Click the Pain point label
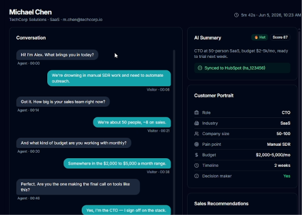302x215 pixels. [212, 144]
